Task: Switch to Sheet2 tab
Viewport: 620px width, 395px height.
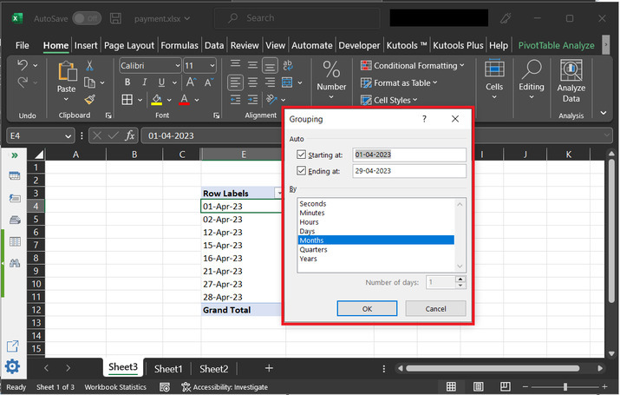Action: (x=213, y=369)
